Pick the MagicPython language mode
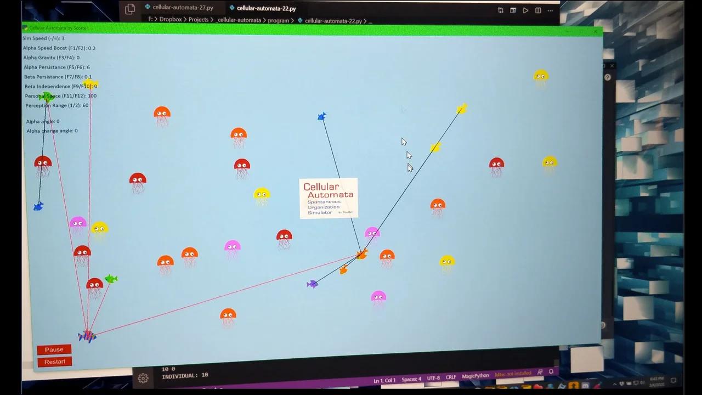Viewport: 702px width, 395px height. coord(475,376)
